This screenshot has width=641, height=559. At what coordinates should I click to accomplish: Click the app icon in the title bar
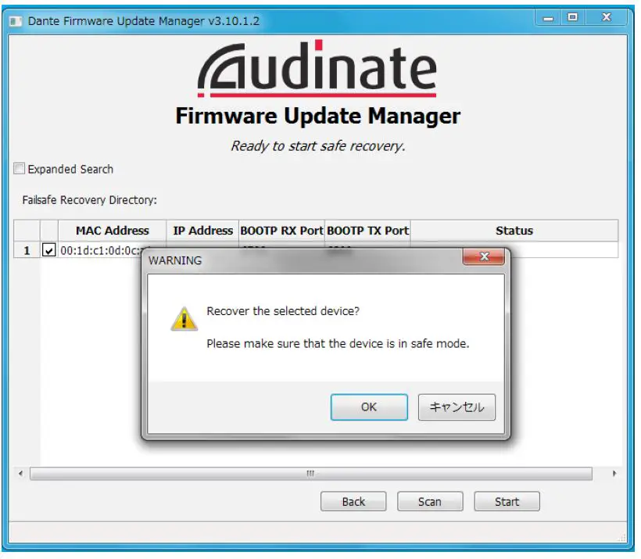coord(16,21)
